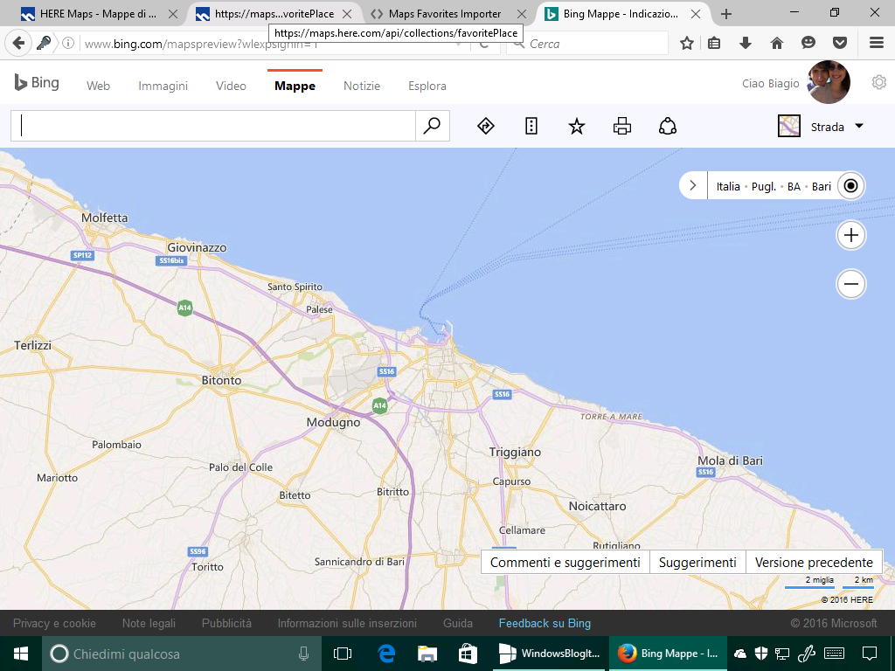
Task: Select Mappe in Bing navigation
Action: coord(295,86)
